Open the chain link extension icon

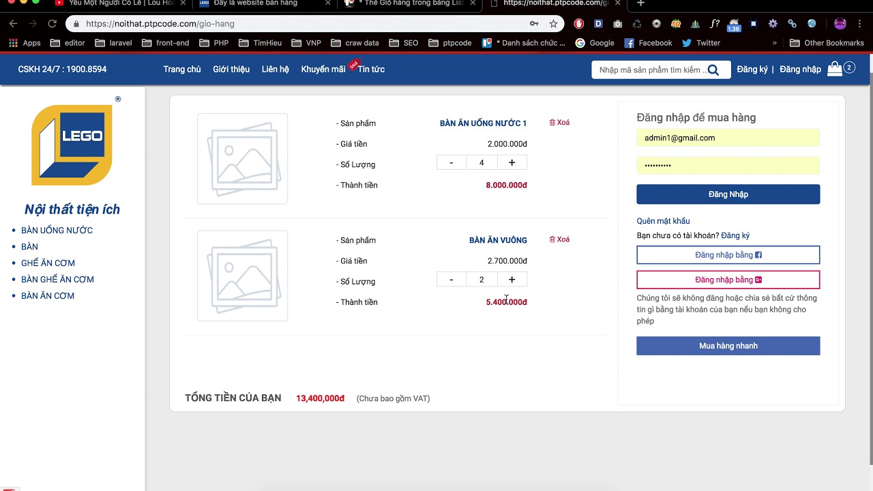coord(792,24)
